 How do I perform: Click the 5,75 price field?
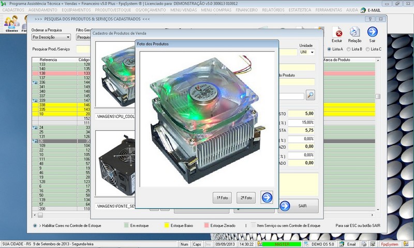point(301,130)
